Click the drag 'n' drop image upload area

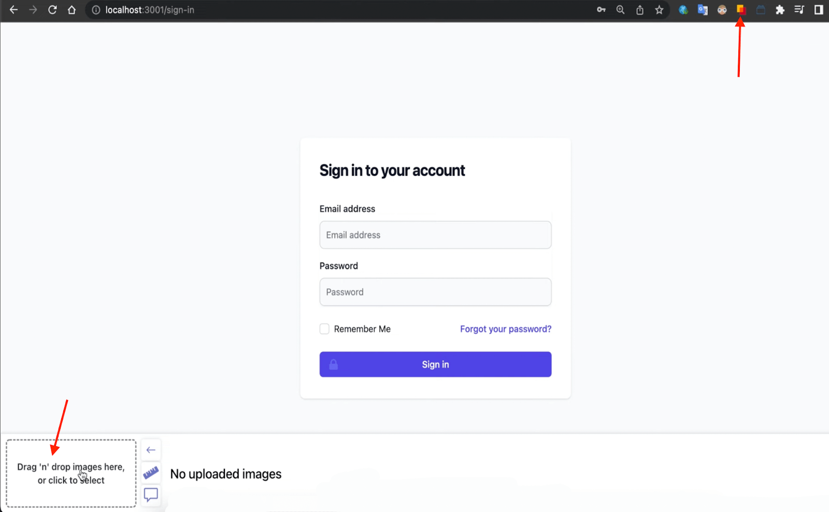pos(71,473)
